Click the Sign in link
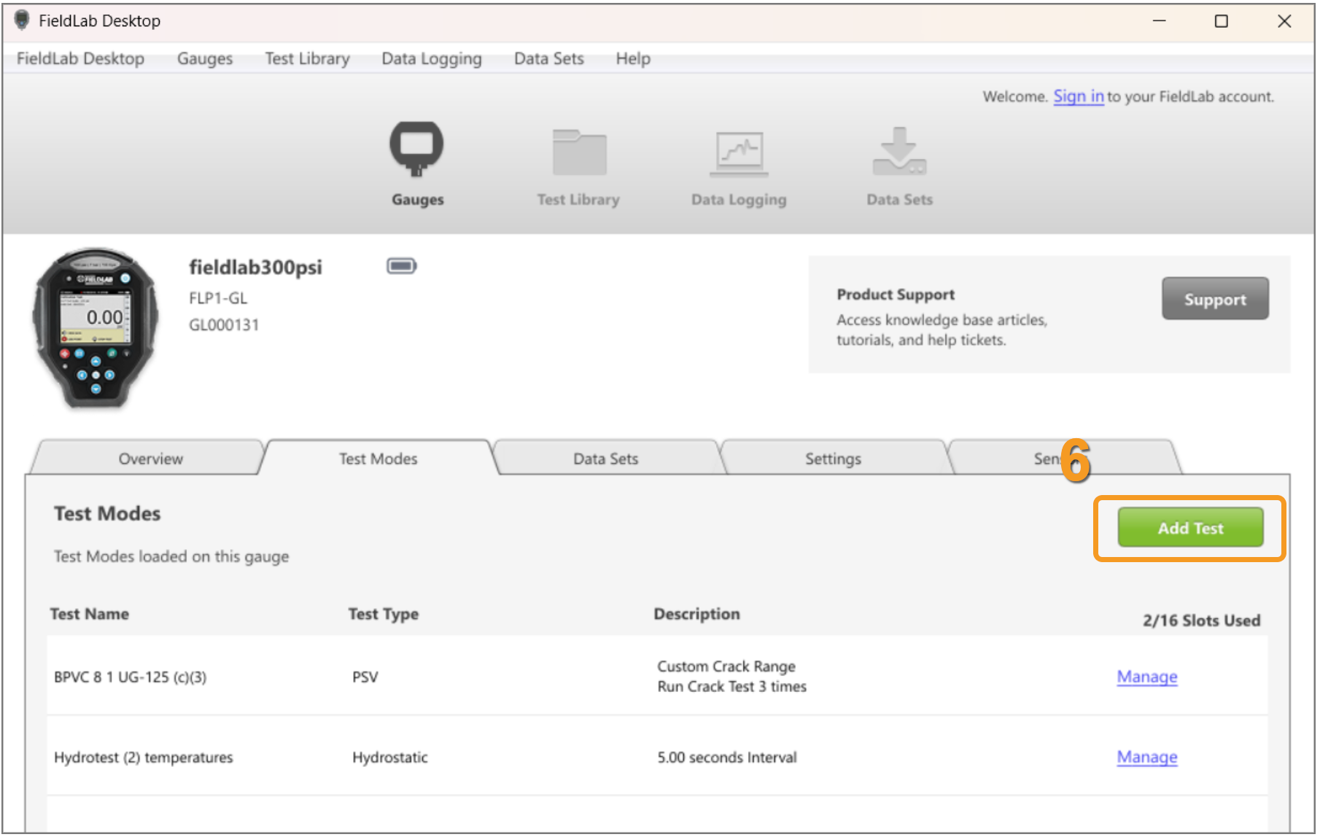Image resolution: width=1320 pixels, height=837 pixels. [x=1079, y=96]
